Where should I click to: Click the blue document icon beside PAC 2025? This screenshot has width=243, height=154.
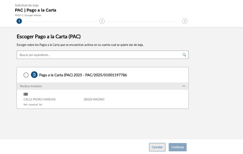tap(34, 75)
